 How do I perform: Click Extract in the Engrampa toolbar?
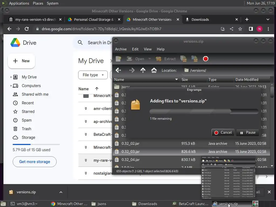tap(166, 59)
